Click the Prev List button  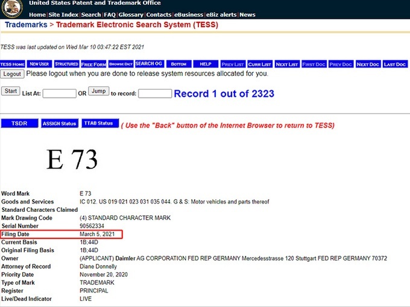point(233,64)
